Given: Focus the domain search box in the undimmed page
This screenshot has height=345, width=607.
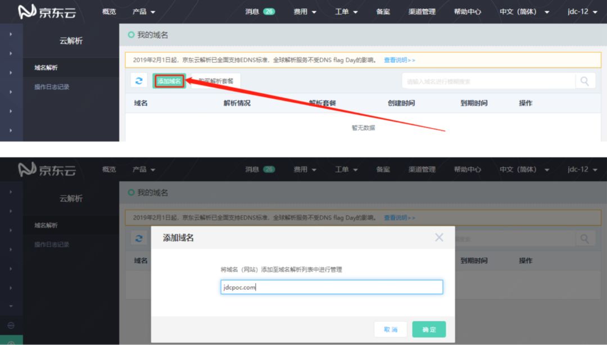Looking at the screenshot, I should [x=488, y=81].
